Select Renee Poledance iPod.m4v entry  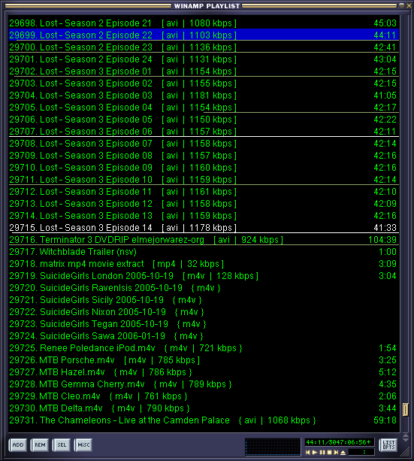(204, 348)
